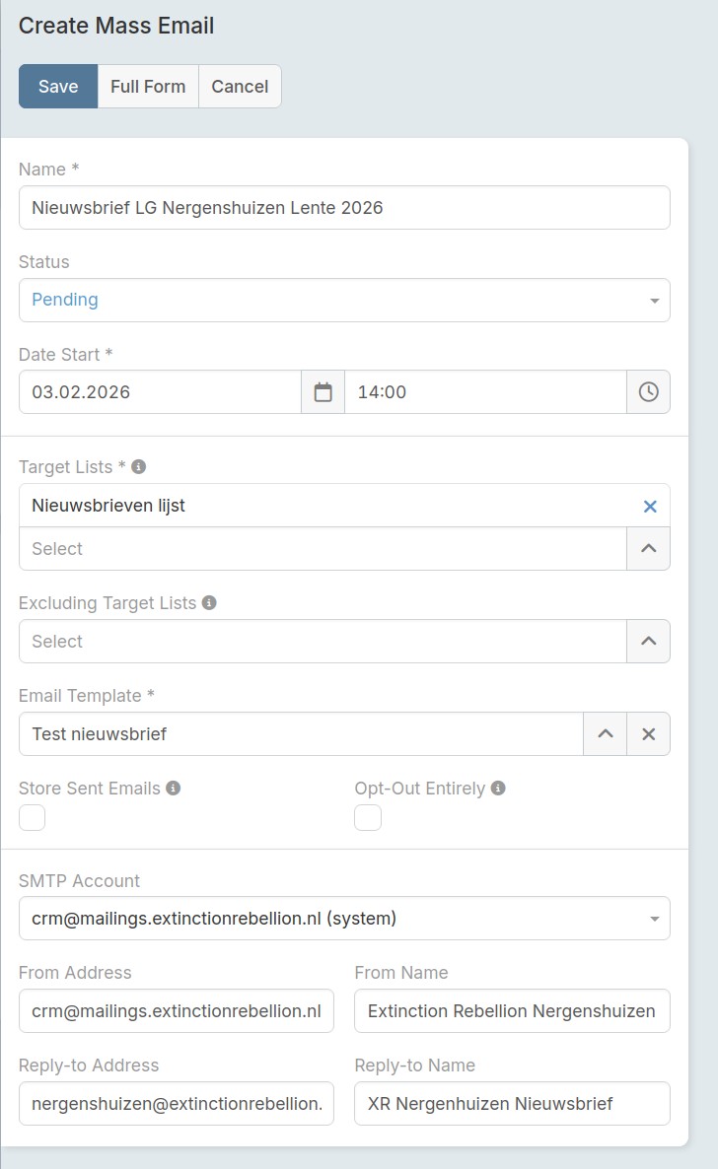View Opt-Out Entirely info icon
The image size is (718, 1169).
[x=498, y=789]
